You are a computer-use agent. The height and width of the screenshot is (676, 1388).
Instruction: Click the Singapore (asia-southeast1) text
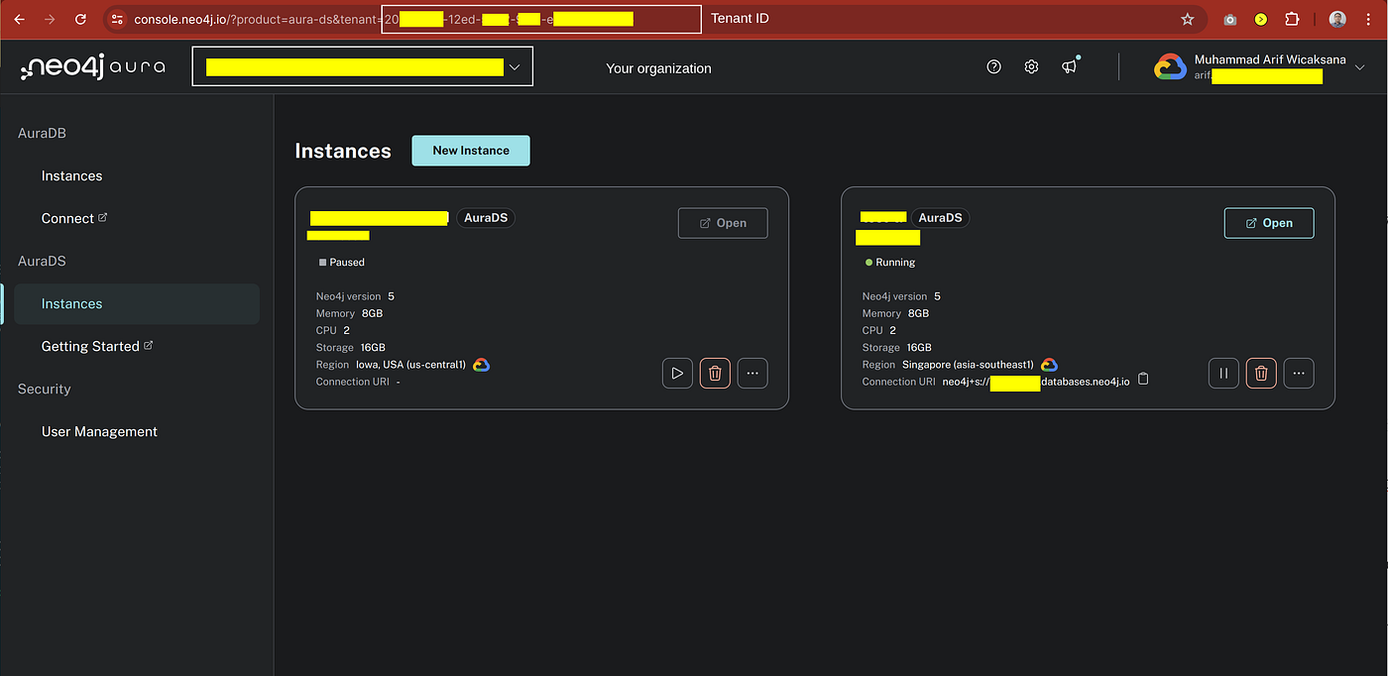tap(968, 365)
